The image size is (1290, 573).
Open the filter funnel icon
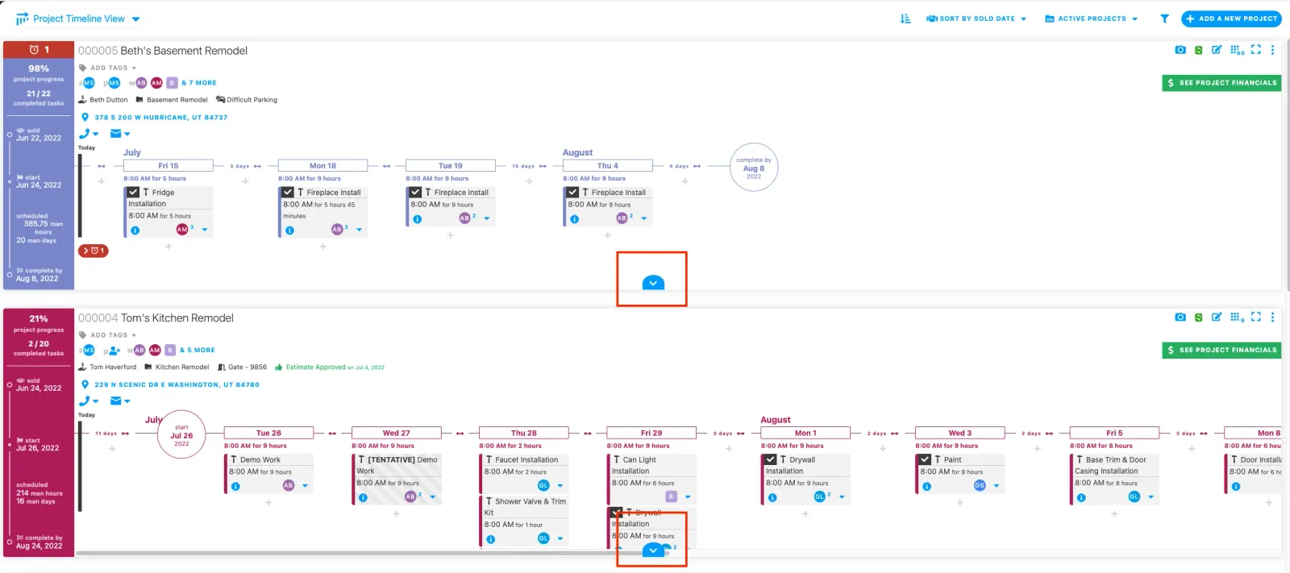(x=1164, y=19)
